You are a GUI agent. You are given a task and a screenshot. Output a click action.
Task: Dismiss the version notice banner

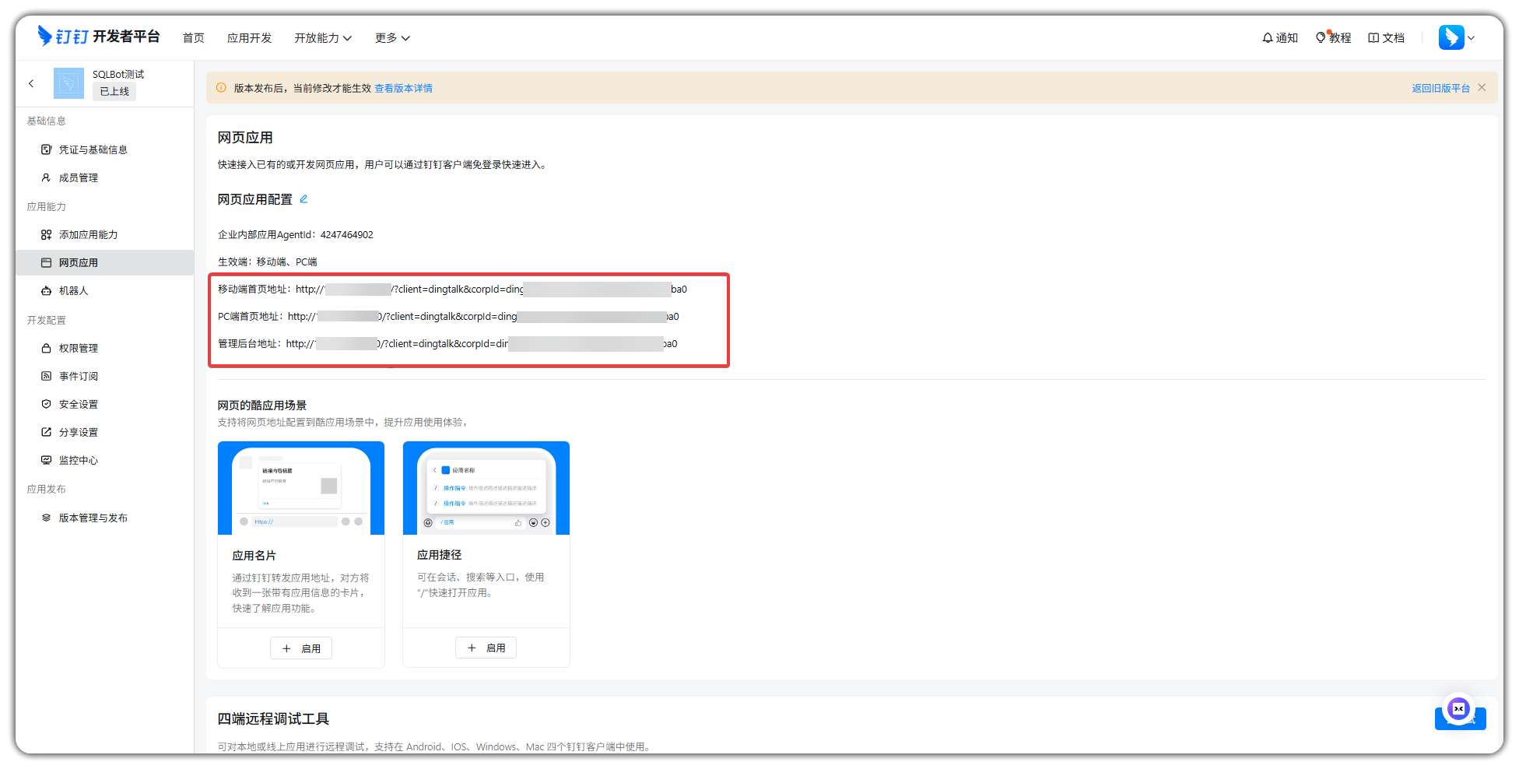click(x=1482, y=88)
